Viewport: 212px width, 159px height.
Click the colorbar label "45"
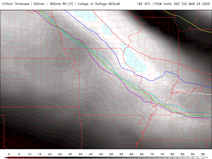coord(101,154)
